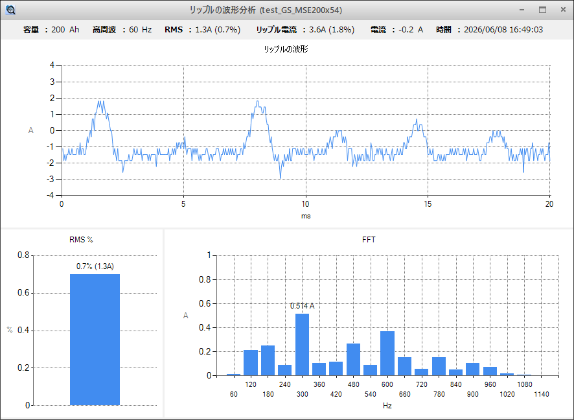Click the 480 Hz FFT bar
The image size is (574, 420).
coord(353,360)
